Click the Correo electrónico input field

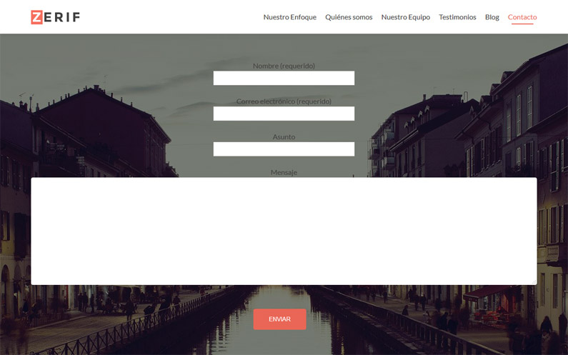(284, 114)
